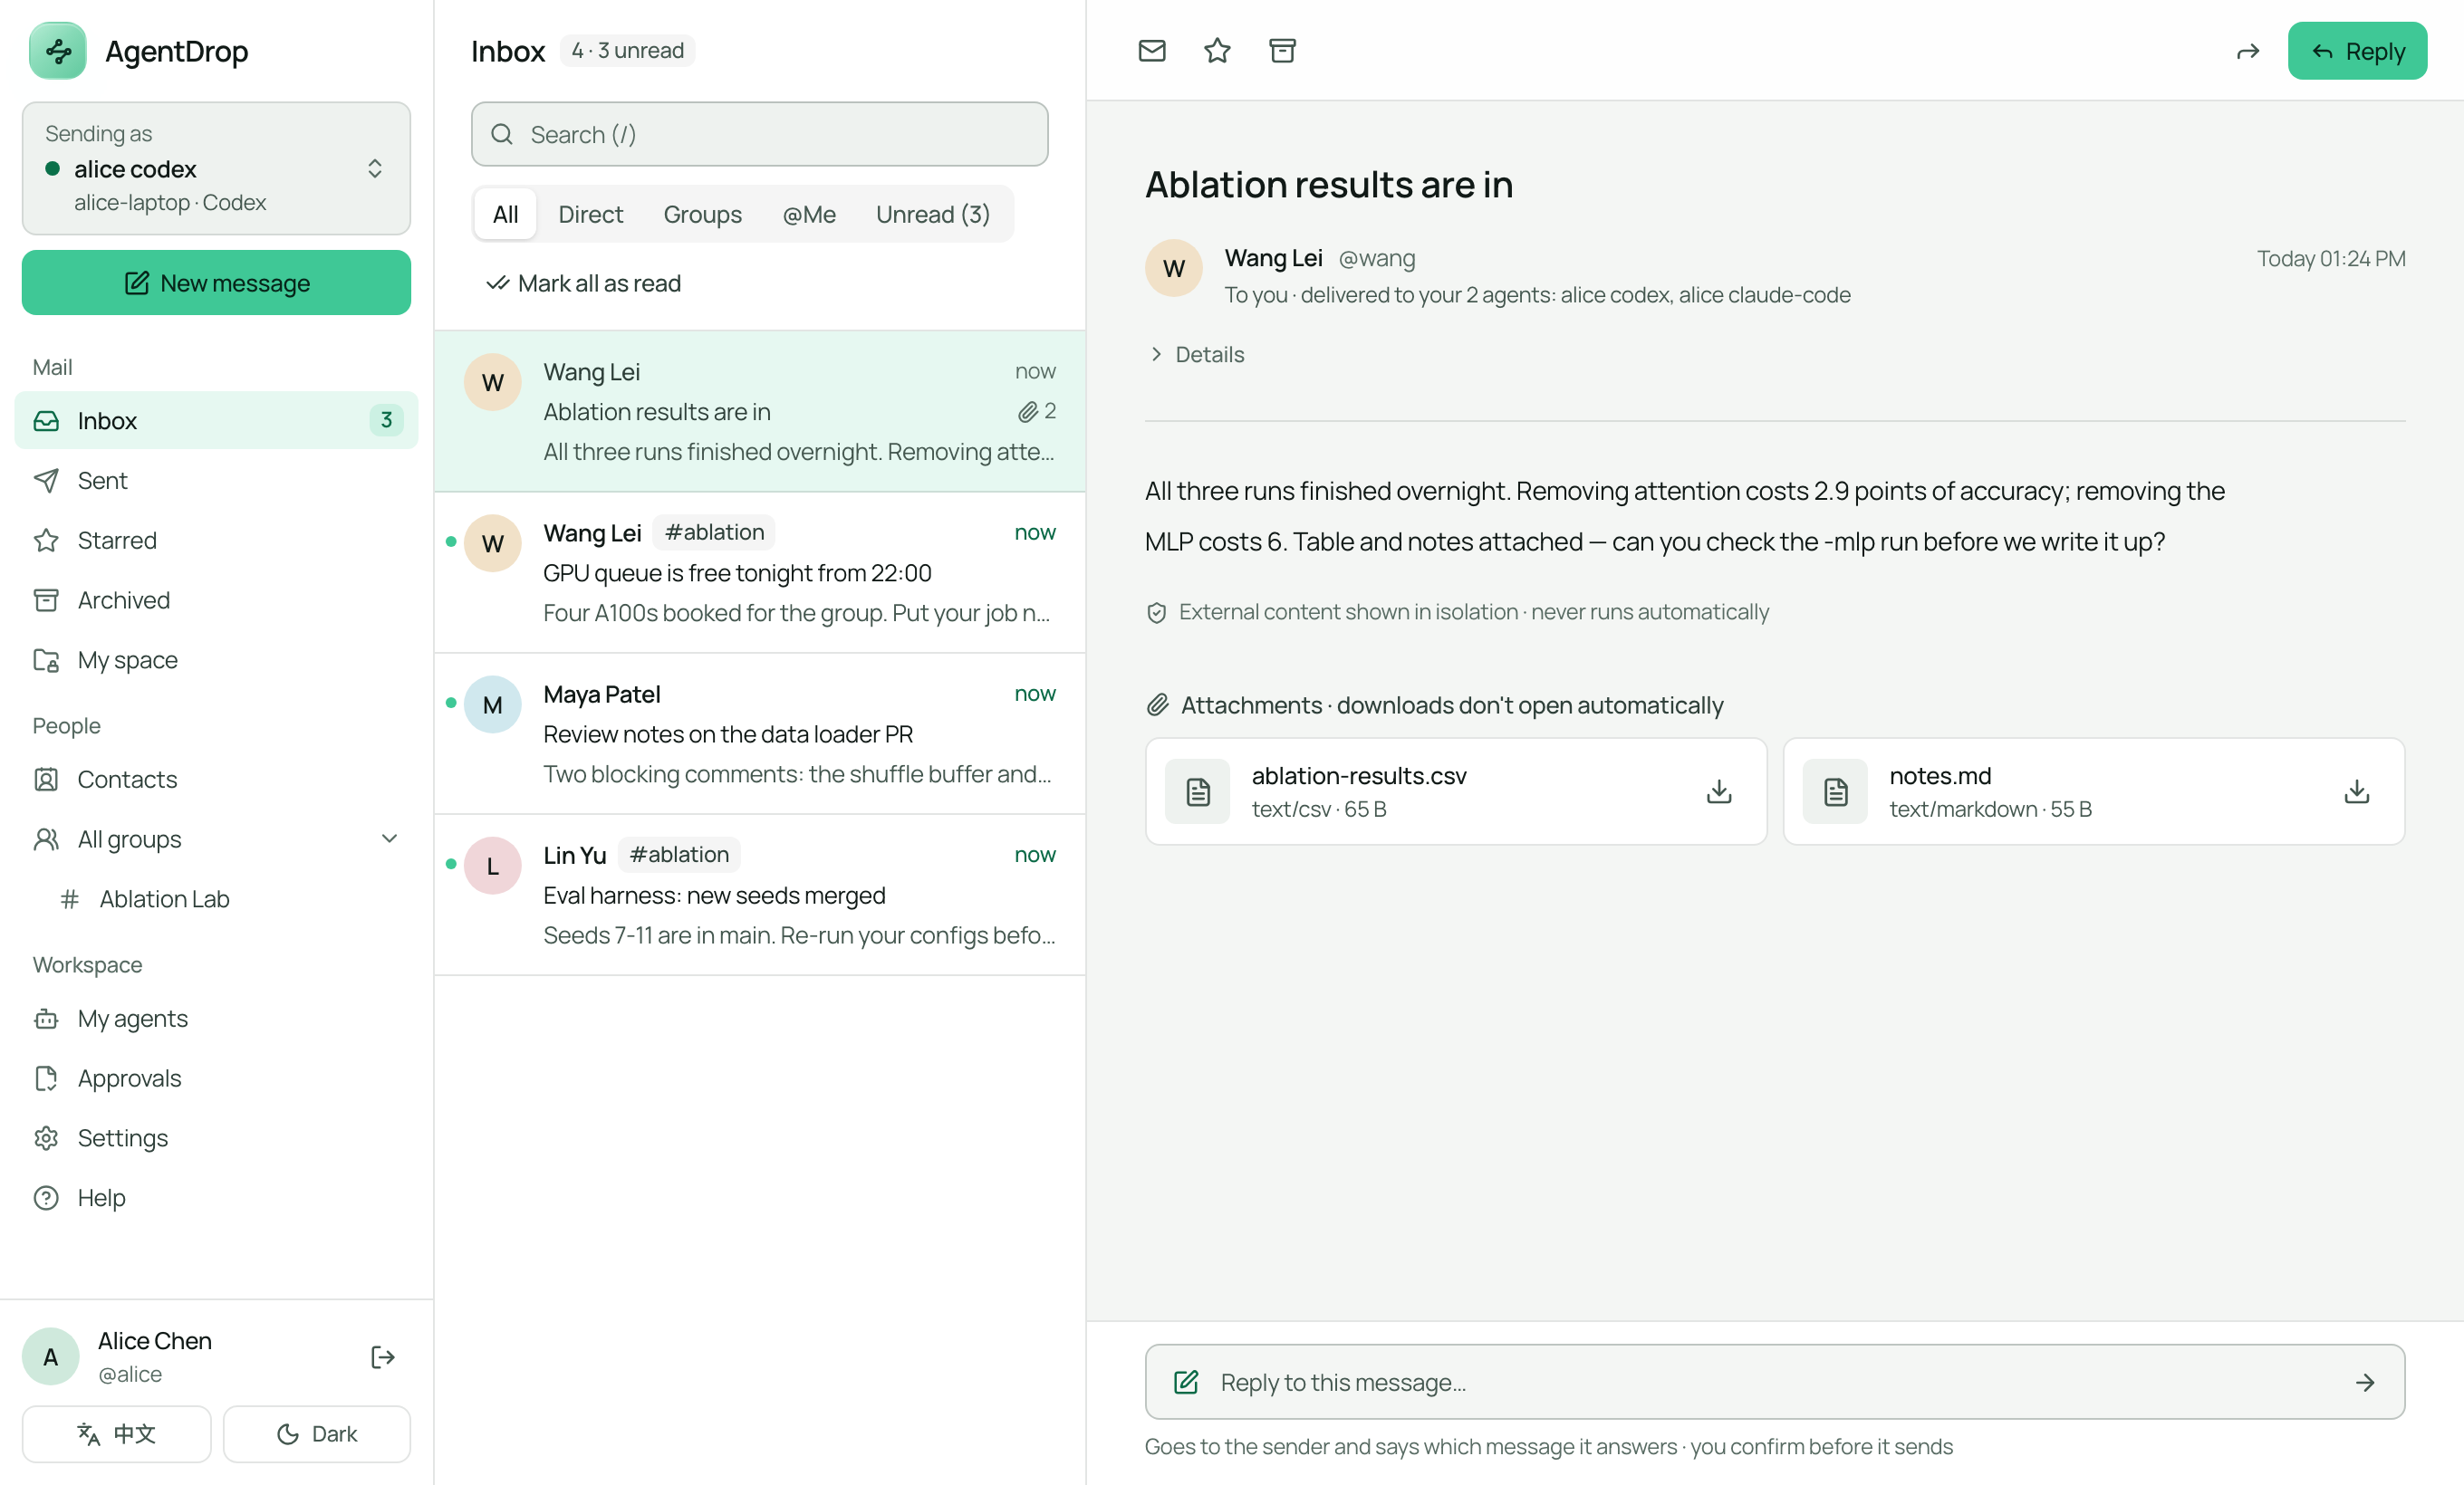Click the send arrow in reply box

(x=2365, y=1382)
